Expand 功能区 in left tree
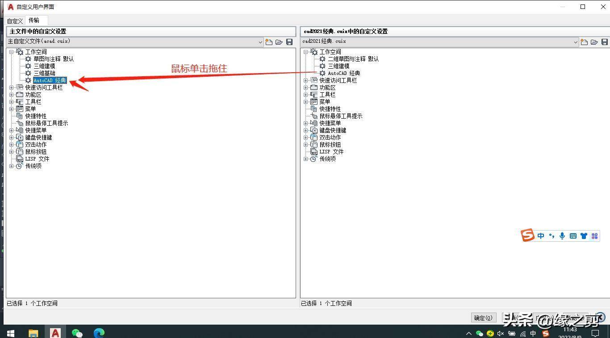The width and height of the screenshot is (610, 338). [12, 95]
